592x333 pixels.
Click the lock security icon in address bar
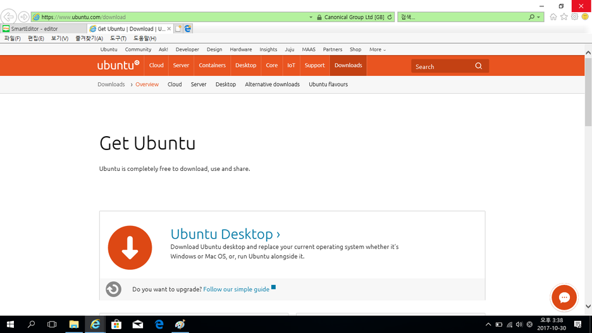click(x=319, y=17)
